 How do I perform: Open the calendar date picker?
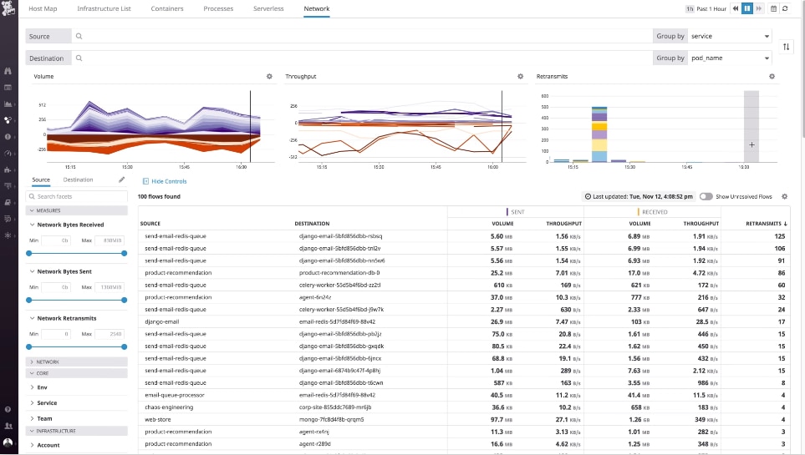tap(773, 8)
